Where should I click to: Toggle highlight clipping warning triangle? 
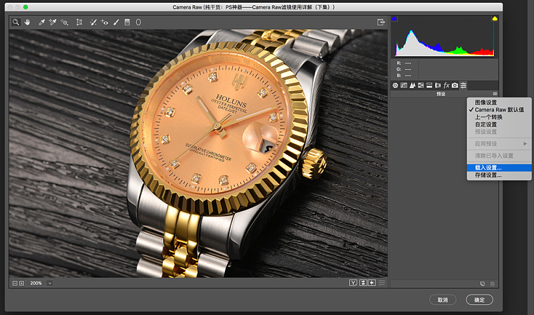click(495, 19)
